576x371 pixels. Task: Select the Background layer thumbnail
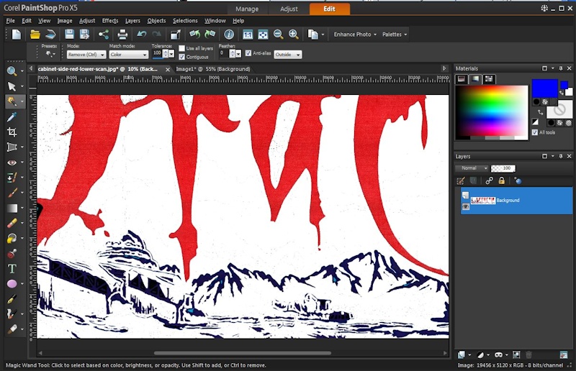point(482,201)
